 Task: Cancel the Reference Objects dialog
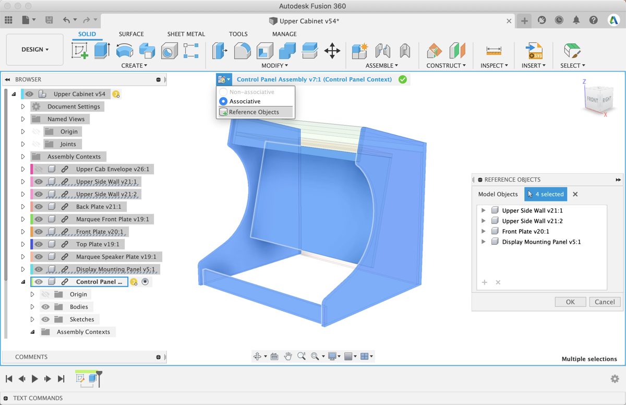[x=605, y=302]
